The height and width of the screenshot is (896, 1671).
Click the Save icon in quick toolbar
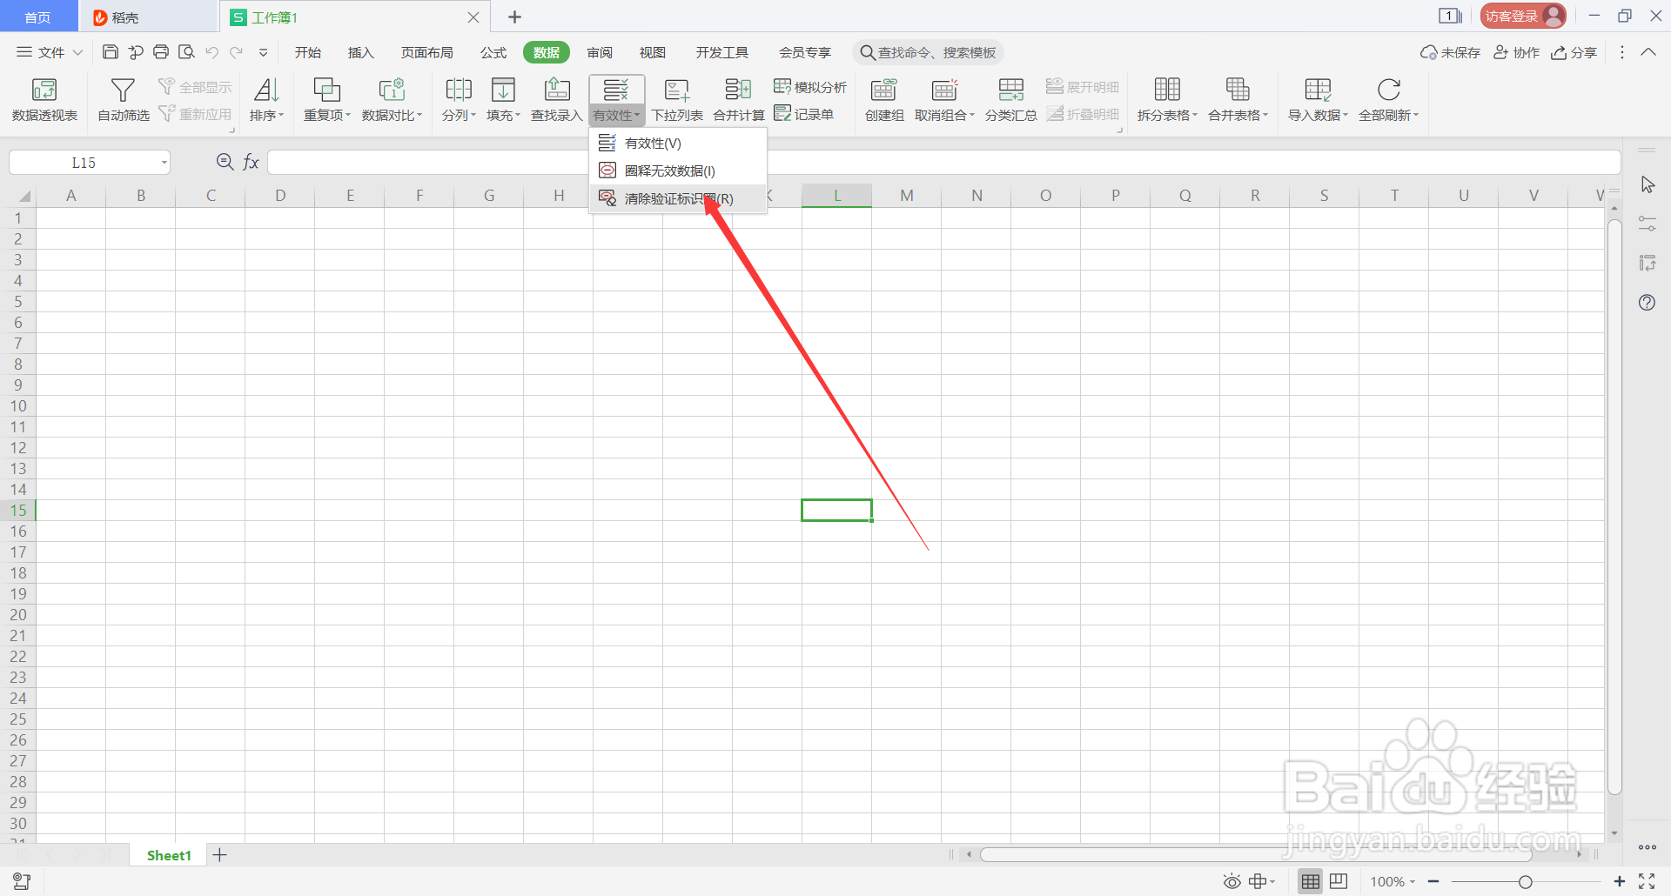111,52
